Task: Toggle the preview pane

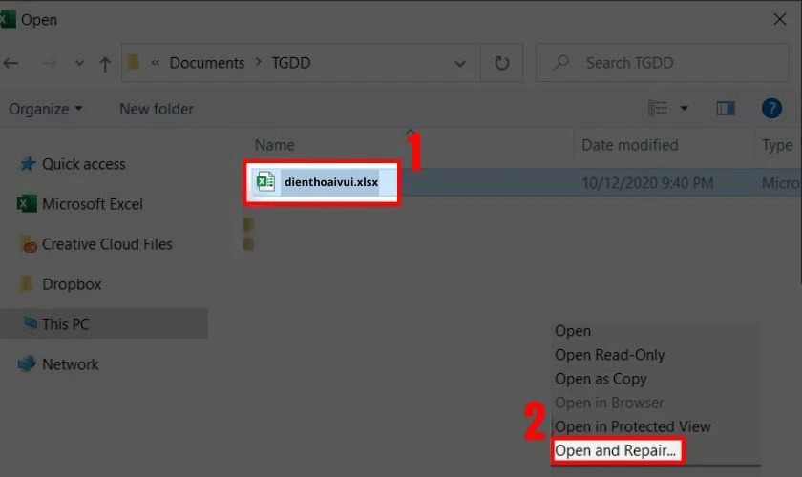Action: click(726, 108)
